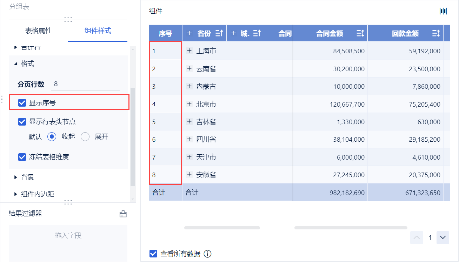Click the table's horizontal scrollbar under the amounts

click(351, 228)
